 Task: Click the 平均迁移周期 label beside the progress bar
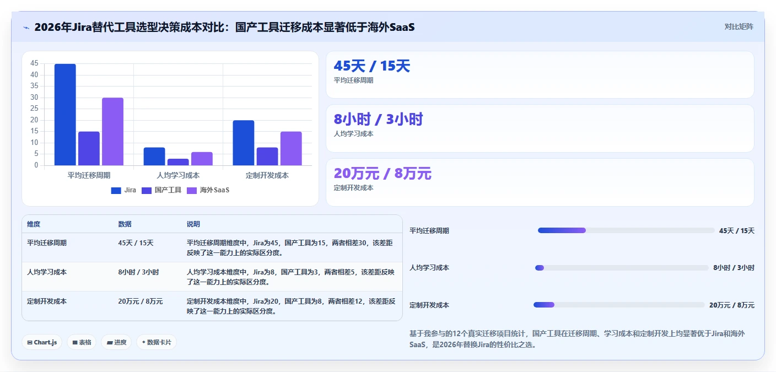pyautogui.click(x=429, y=231)
